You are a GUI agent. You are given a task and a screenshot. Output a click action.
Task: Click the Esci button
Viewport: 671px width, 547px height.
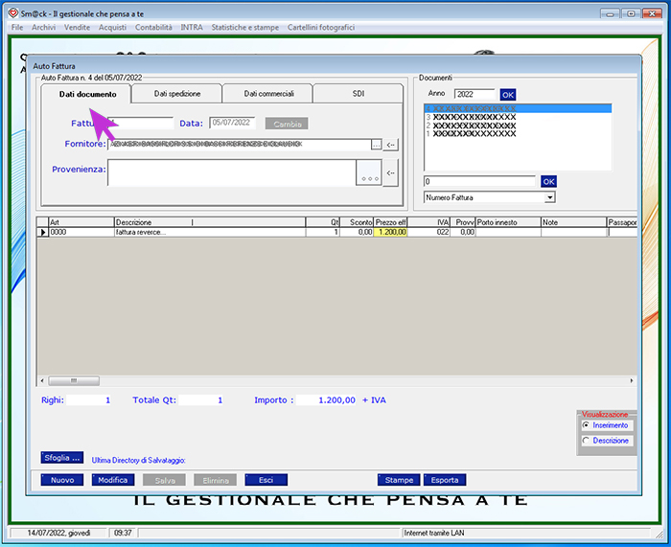[266, 480]
